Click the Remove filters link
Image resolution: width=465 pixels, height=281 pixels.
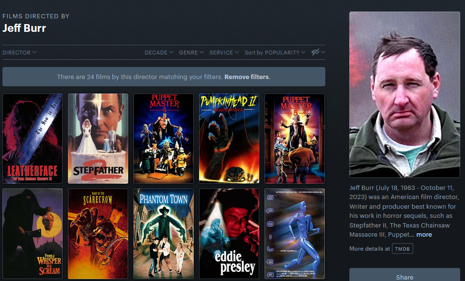[x=246, y=77]
